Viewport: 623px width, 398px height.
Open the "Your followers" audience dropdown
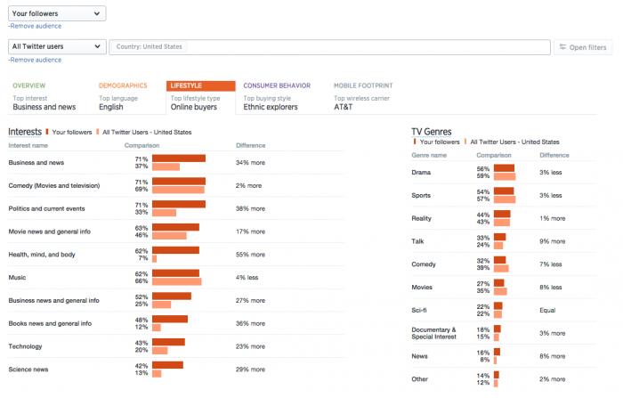coord(57,13)
